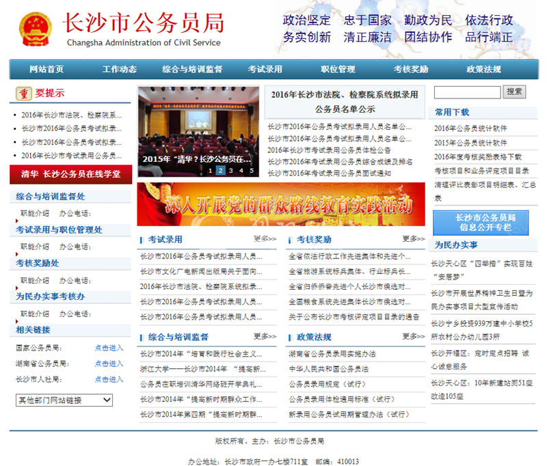Open 公务员在职培训清华网络班开学典礼 article
547x466 pixels.
tap(201, 384)
